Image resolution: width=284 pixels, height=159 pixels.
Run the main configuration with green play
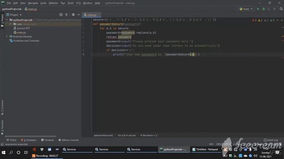pos(258,9)
